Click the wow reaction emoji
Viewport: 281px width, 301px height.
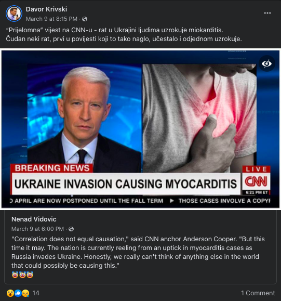[x=10, y=293]
